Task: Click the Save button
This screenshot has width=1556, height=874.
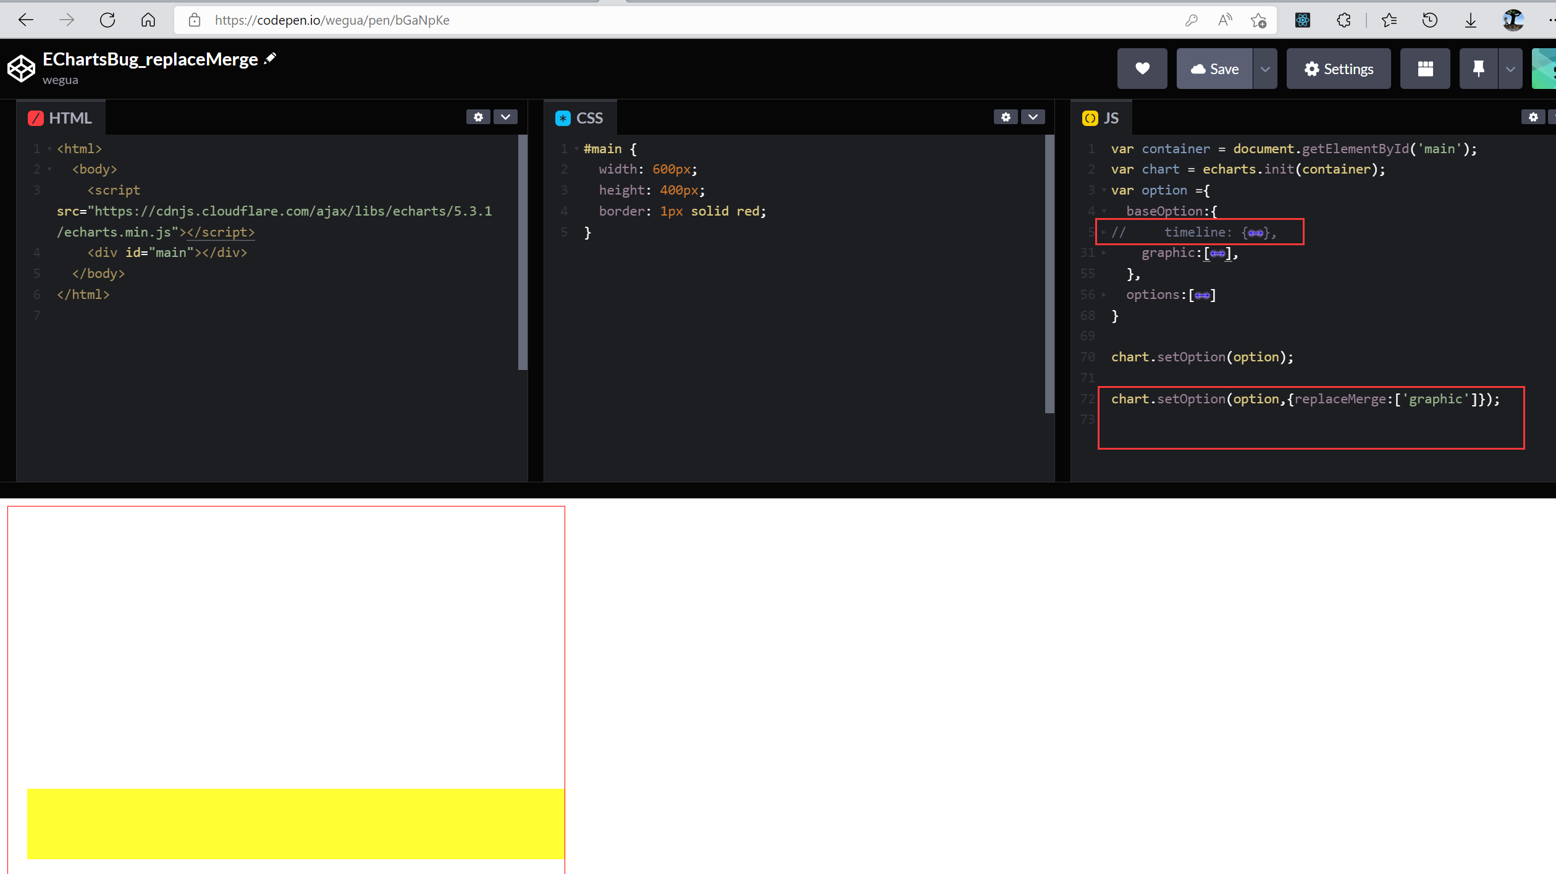Action: [1214, 69]
